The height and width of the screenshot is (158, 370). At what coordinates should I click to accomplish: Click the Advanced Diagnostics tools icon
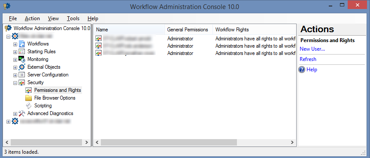pyautogui.click(x=22, y=114)
